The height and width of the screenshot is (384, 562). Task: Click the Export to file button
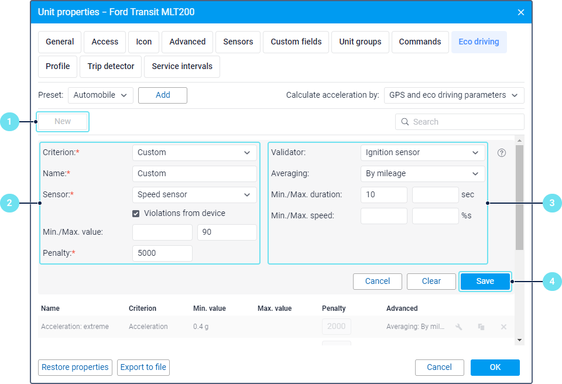[143, 368]
